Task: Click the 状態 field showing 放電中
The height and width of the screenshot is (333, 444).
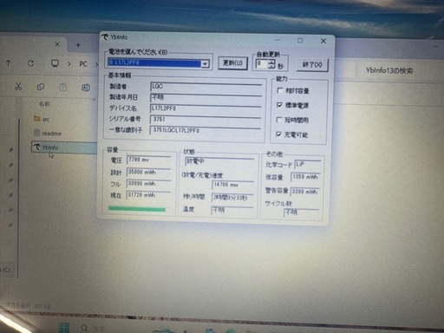Action: click(219, 161)
